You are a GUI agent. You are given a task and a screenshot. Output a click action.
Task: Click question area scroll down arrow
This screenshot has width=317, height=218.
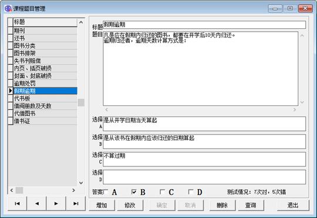pos(302,102)
